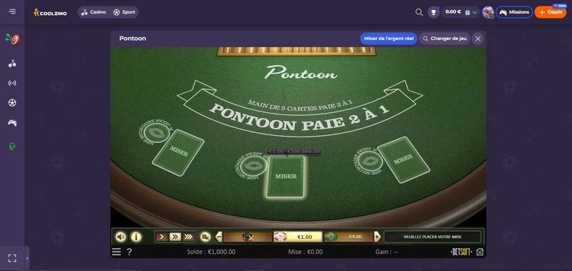Open the soccer ball sports sidebar icon
Image resolution: width=572 pixels, height=271 pixels.
pyautogui.click(x=12, y=103)
